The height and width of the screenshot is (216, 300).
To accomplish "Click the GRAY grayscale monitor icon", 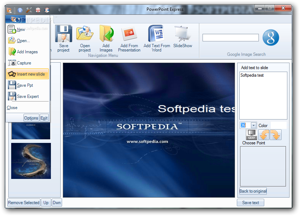I will [251, 135].
